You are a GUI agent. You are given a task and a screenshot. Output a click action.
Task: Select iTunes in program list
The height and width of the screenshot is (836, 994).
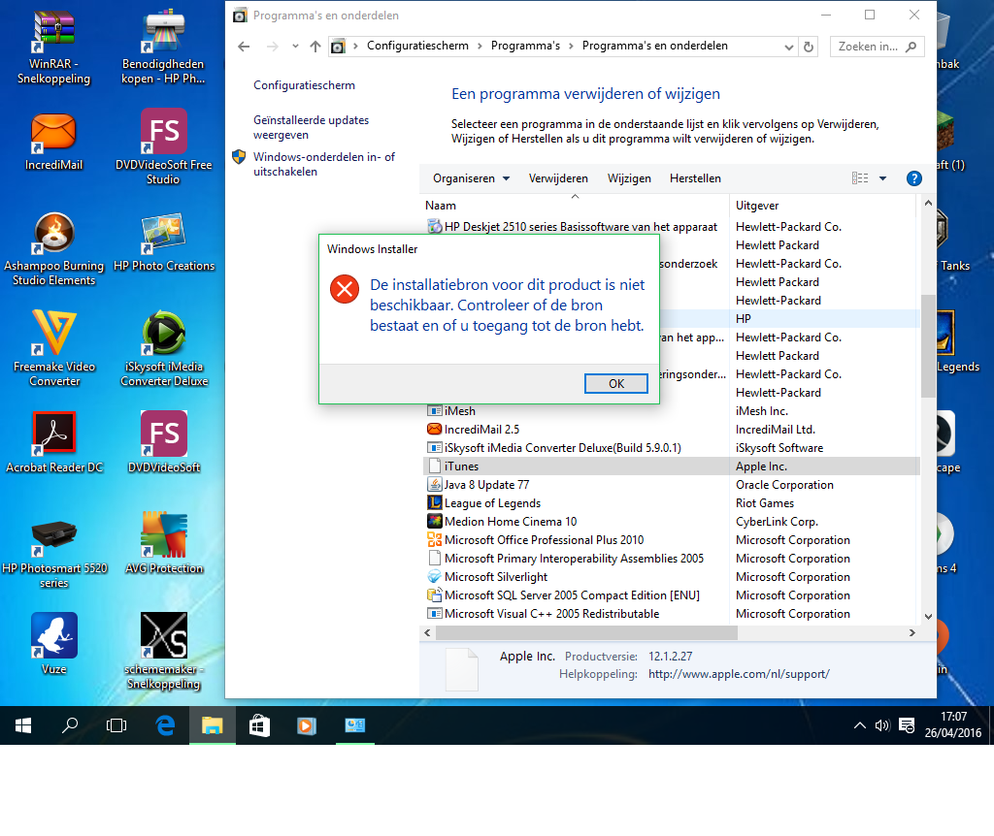pos(671,466)
